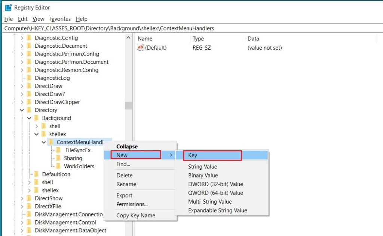Open the Help menu
383x236 pixels.
coord(82,19)
